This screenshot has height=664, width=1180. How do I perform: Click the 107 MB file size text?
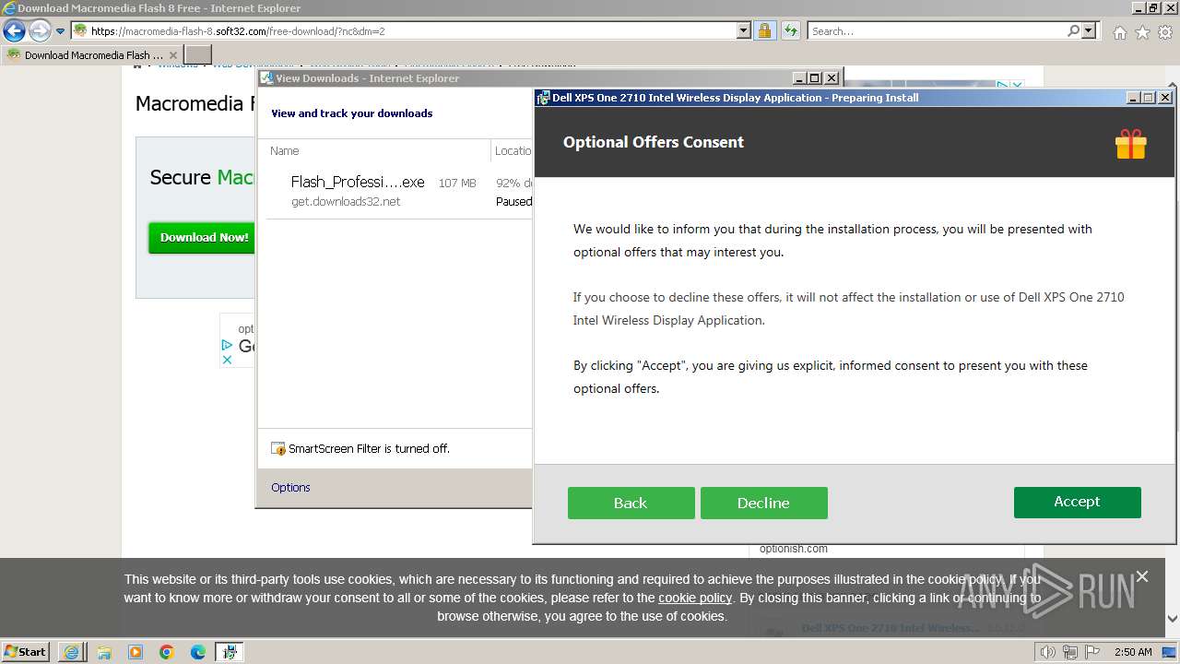457,184
